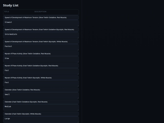Edit title 'Diameter (Slow-Twitch Oxidative; Red Muscle)'
The height and width of the screenshot is (123, 164).
coord(41,90)
